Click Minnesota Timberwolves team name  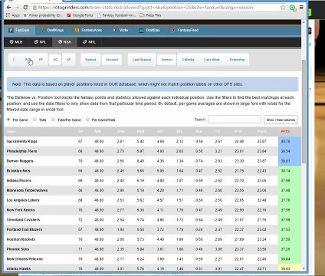pyautogui.click(x=27, y=190)
